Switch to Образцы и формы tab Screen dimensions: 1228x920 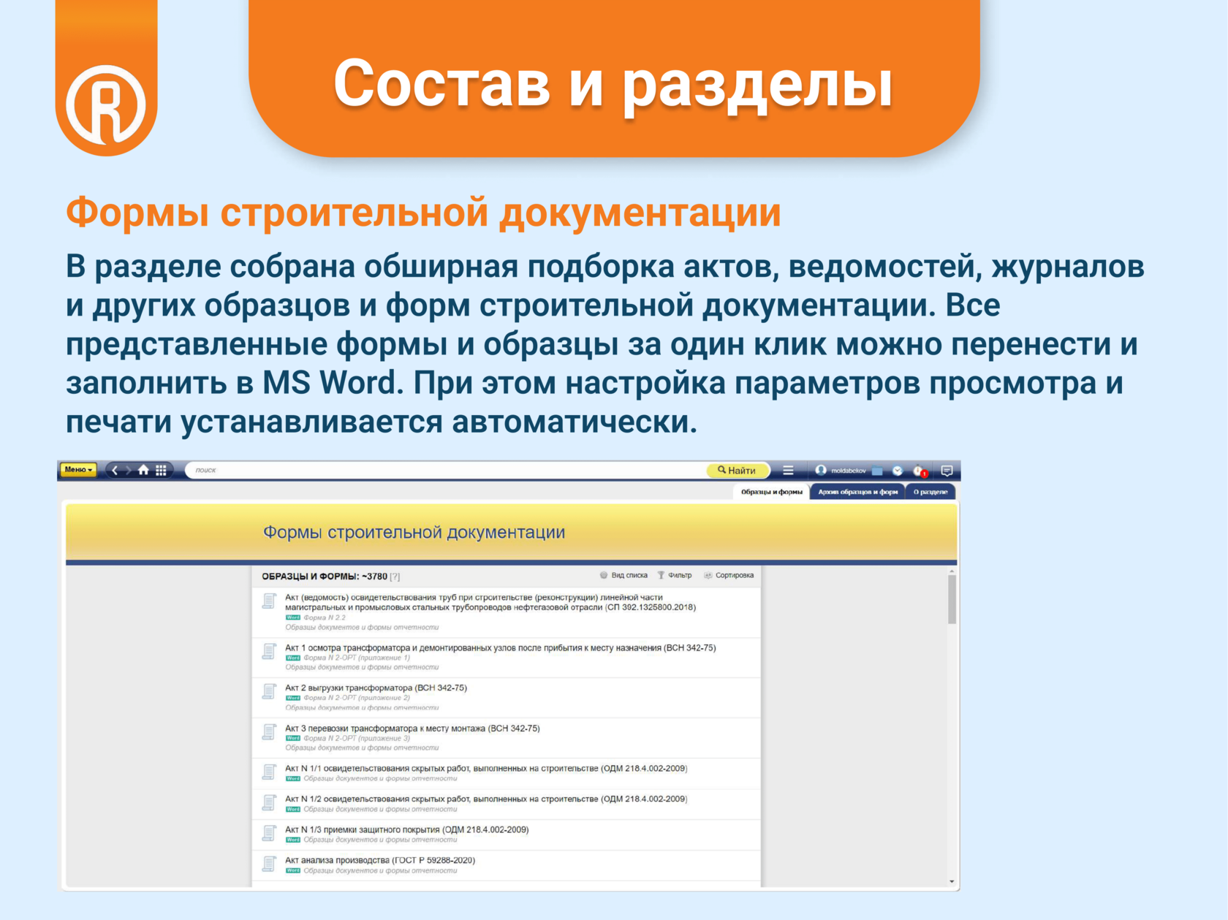pos(771,492)
